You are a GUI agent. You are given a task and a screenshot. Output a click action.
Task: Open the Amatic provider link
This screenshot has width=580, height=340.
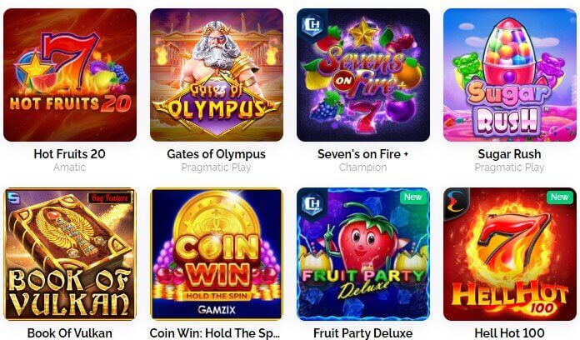tap(69, 167)
